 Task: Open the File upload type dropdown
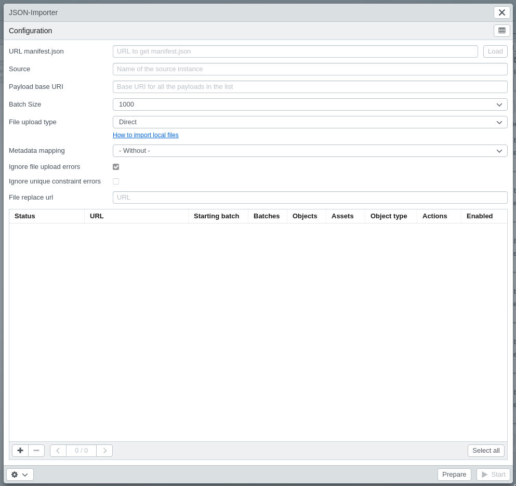coord(310,122)
